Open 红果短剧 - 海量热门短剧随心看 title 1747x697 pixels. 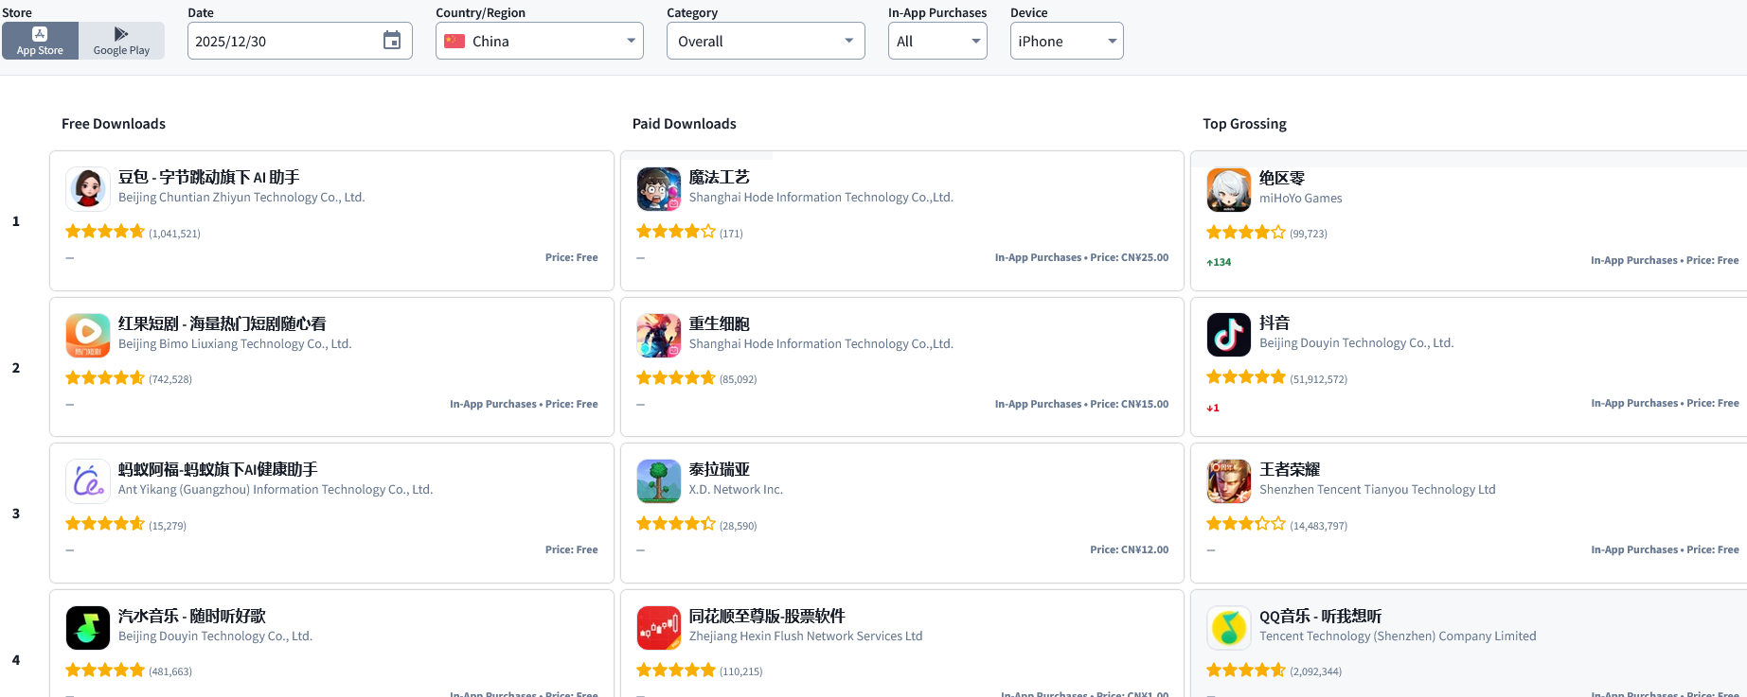(223, 323)
